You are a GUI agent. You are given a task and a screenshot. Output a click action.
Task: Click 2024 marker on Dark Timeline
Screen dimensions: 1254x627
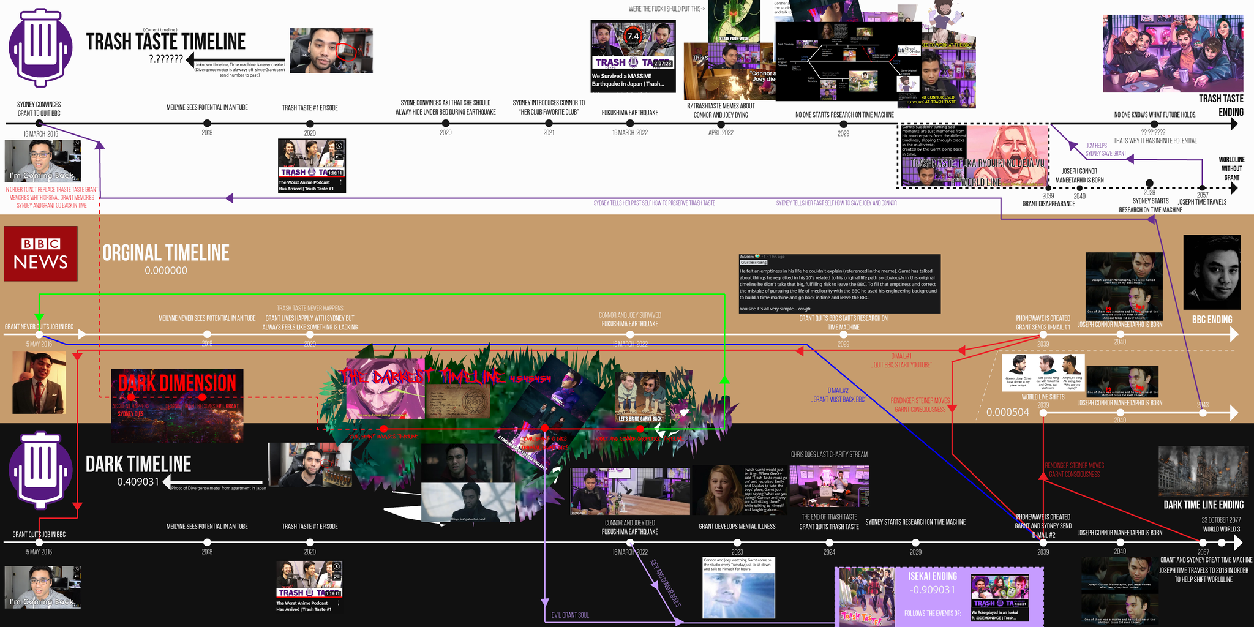point(829,543)
